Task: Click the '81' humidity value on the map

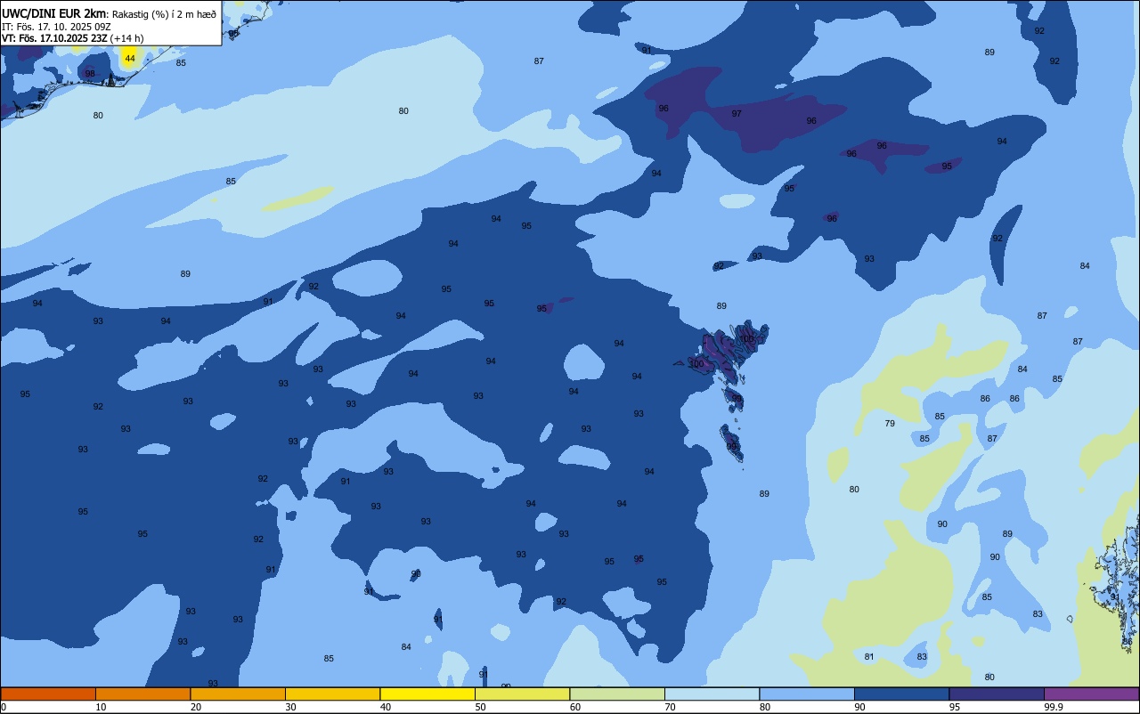Action: [x=869, y=657]
